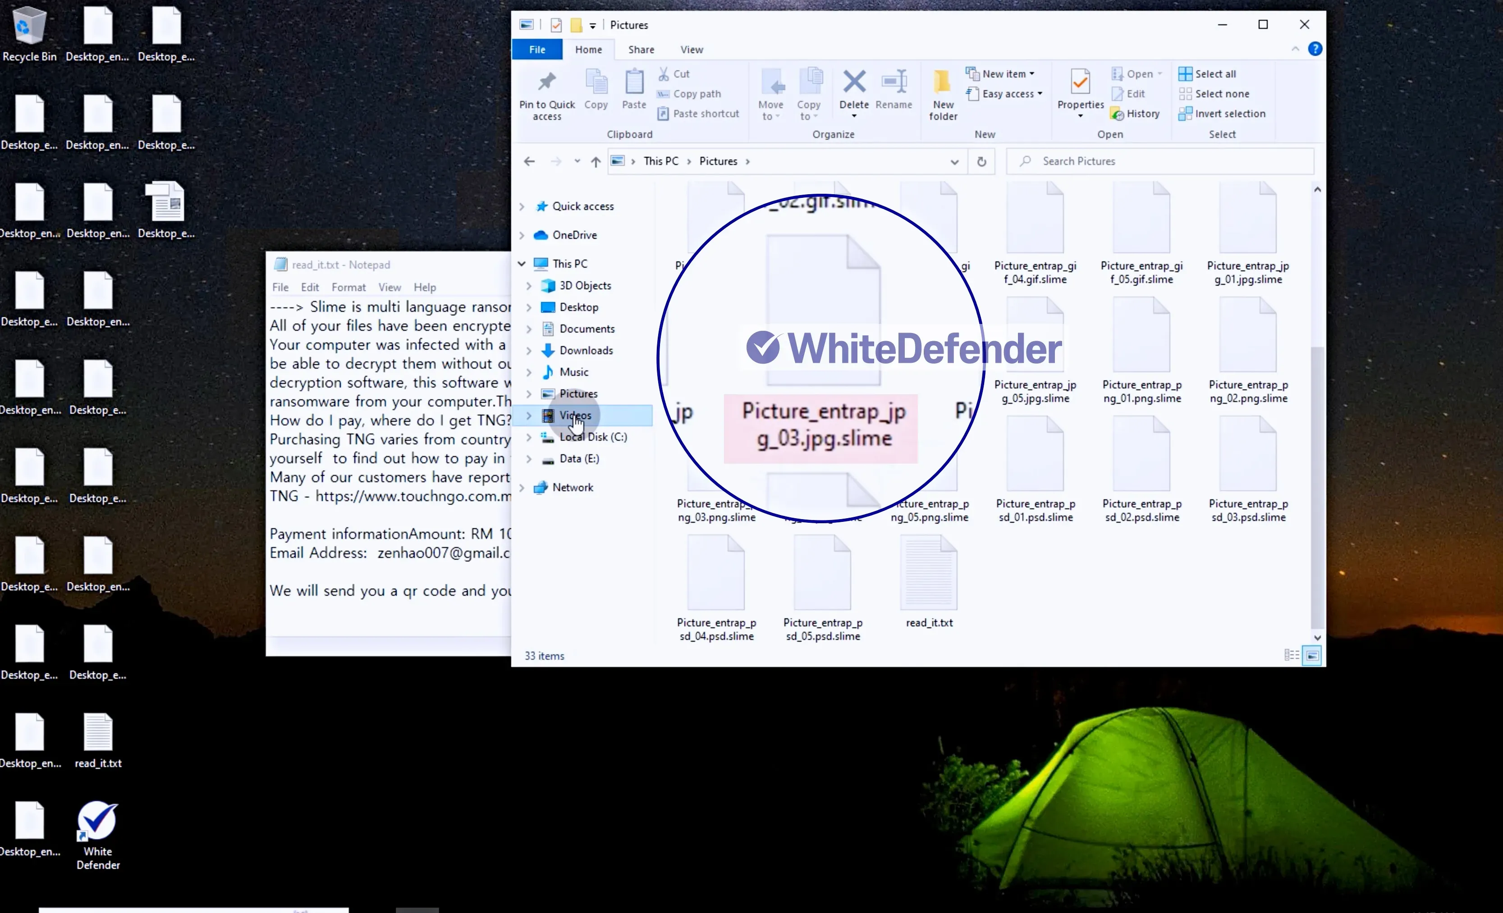The height and width of the screenshot is (913, 1503).
Task: Collapse the ribbon with chevron
Action: [x=1295, y=49]
